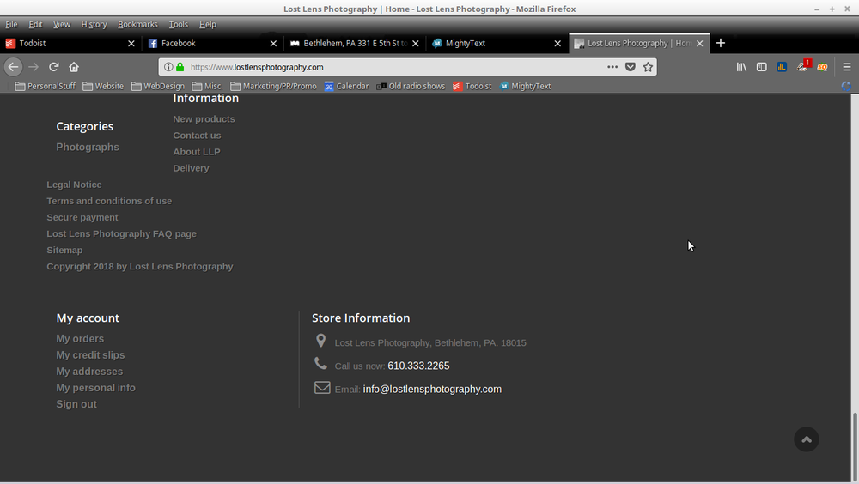Close the Lost Lens Photography tab

(x=699, y=43)
